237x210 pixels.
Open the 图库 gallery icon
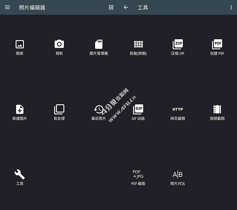[20, 45]
